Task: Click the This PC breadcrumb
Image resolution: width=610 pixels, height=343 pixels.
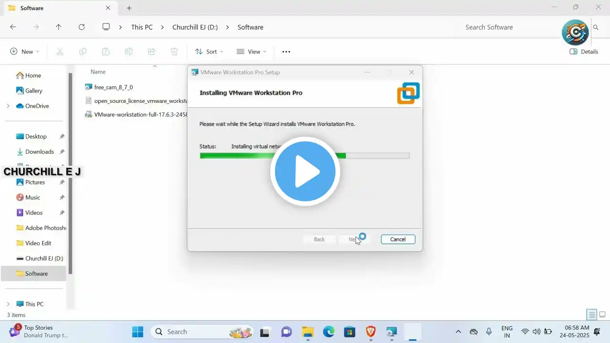Action: (142, 27)
